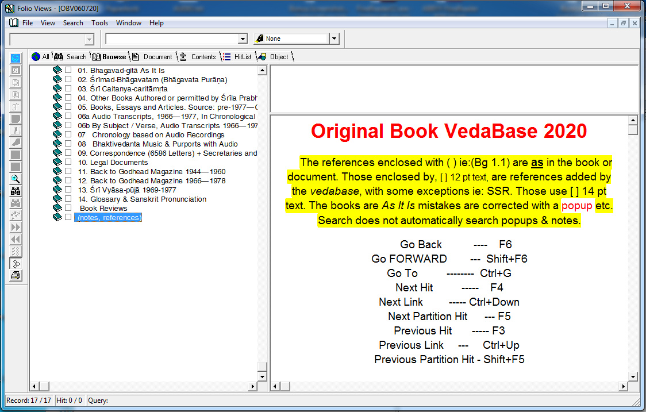Switch to the Search view tab
Screen dimensions: 646x412
click(x=71, y=57)
